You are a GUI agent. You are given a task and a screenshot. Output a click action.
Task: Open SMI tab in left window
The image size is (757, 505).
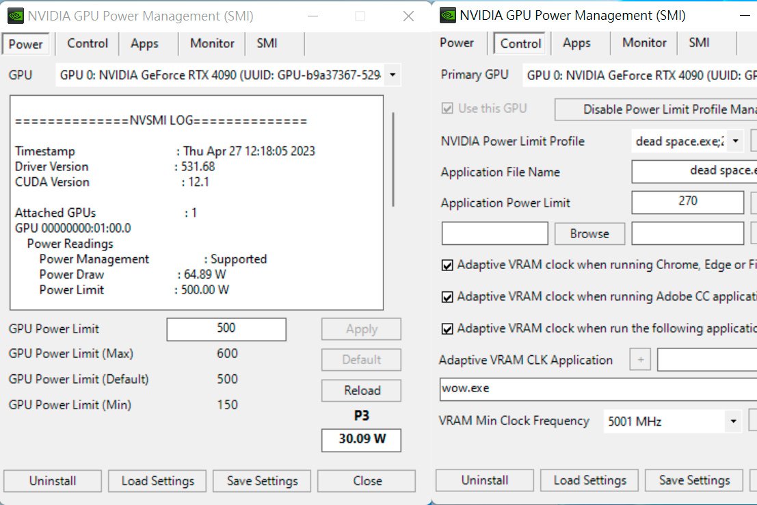pyautogui.click(x=267, y=44)
